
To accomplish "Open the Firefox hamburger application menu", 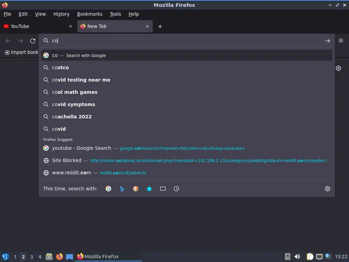I will [x=340, y=41].
